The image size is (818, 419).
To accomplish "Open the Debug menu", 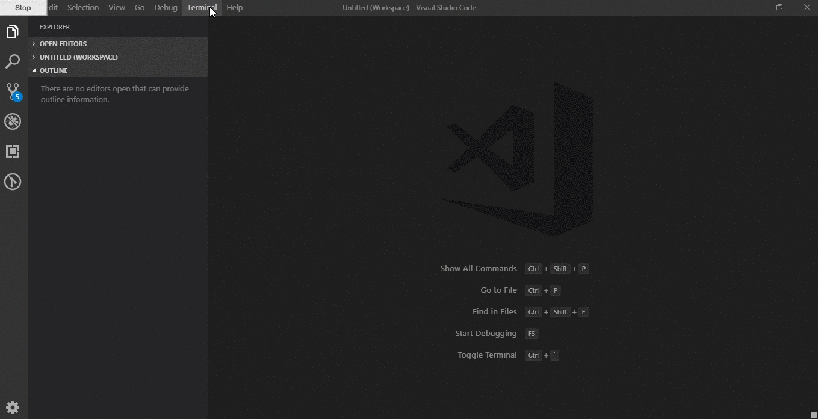I will tap(166, 8).
